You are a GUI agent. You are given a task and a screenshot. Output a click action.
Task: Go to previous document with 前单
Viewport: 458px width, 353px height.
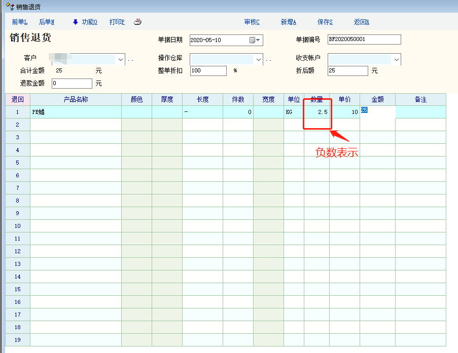pyautogui.click(x=20, y=22)
